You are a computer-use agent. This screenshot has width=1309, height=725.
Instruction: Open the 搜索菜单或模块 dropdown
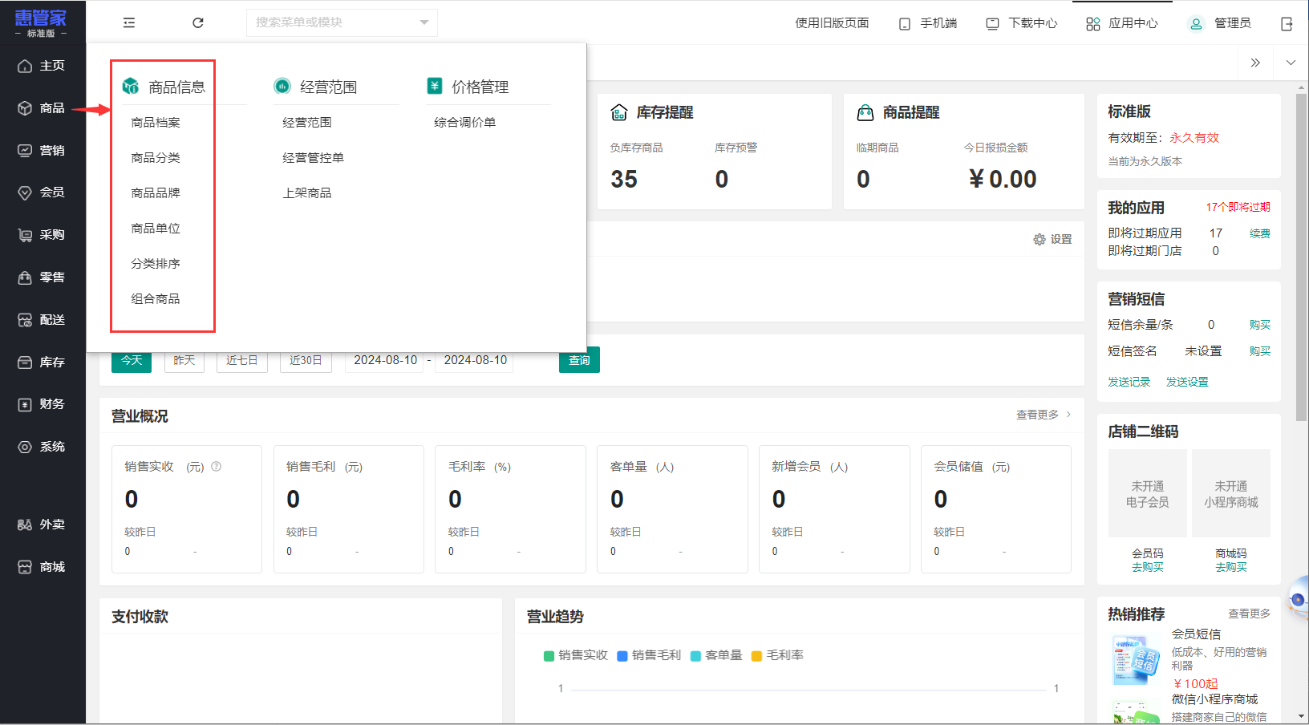tap(342, 22)
